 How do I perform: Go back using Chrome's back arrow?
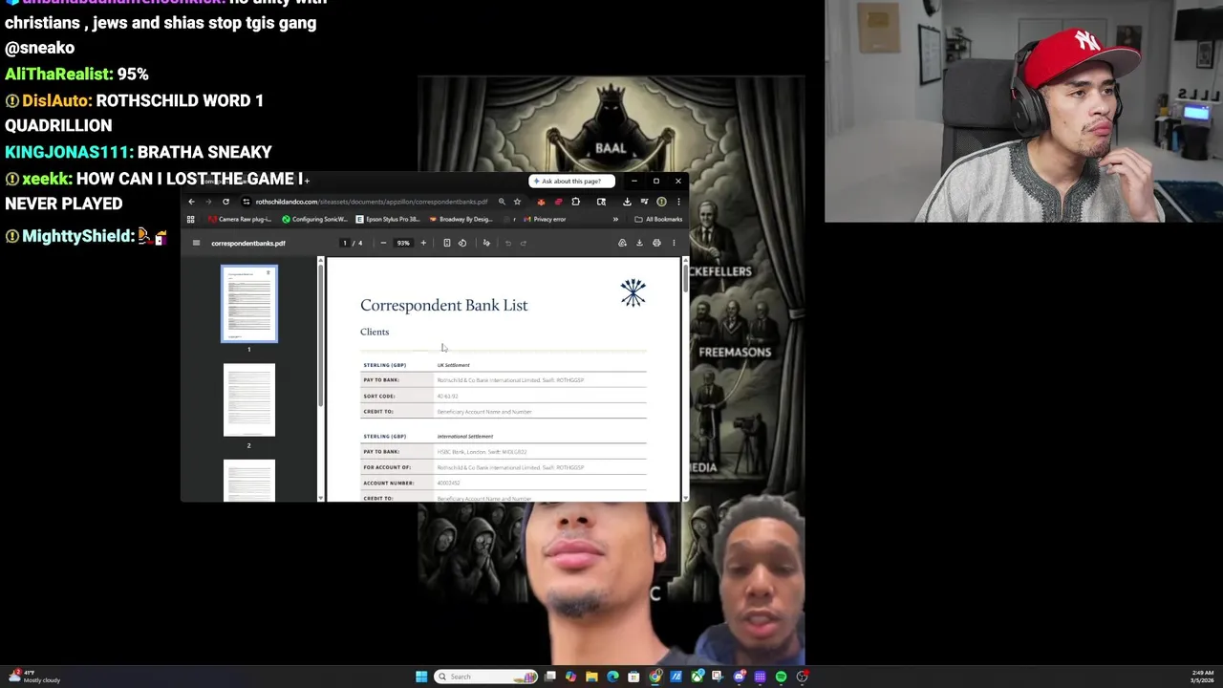(191, 202)
